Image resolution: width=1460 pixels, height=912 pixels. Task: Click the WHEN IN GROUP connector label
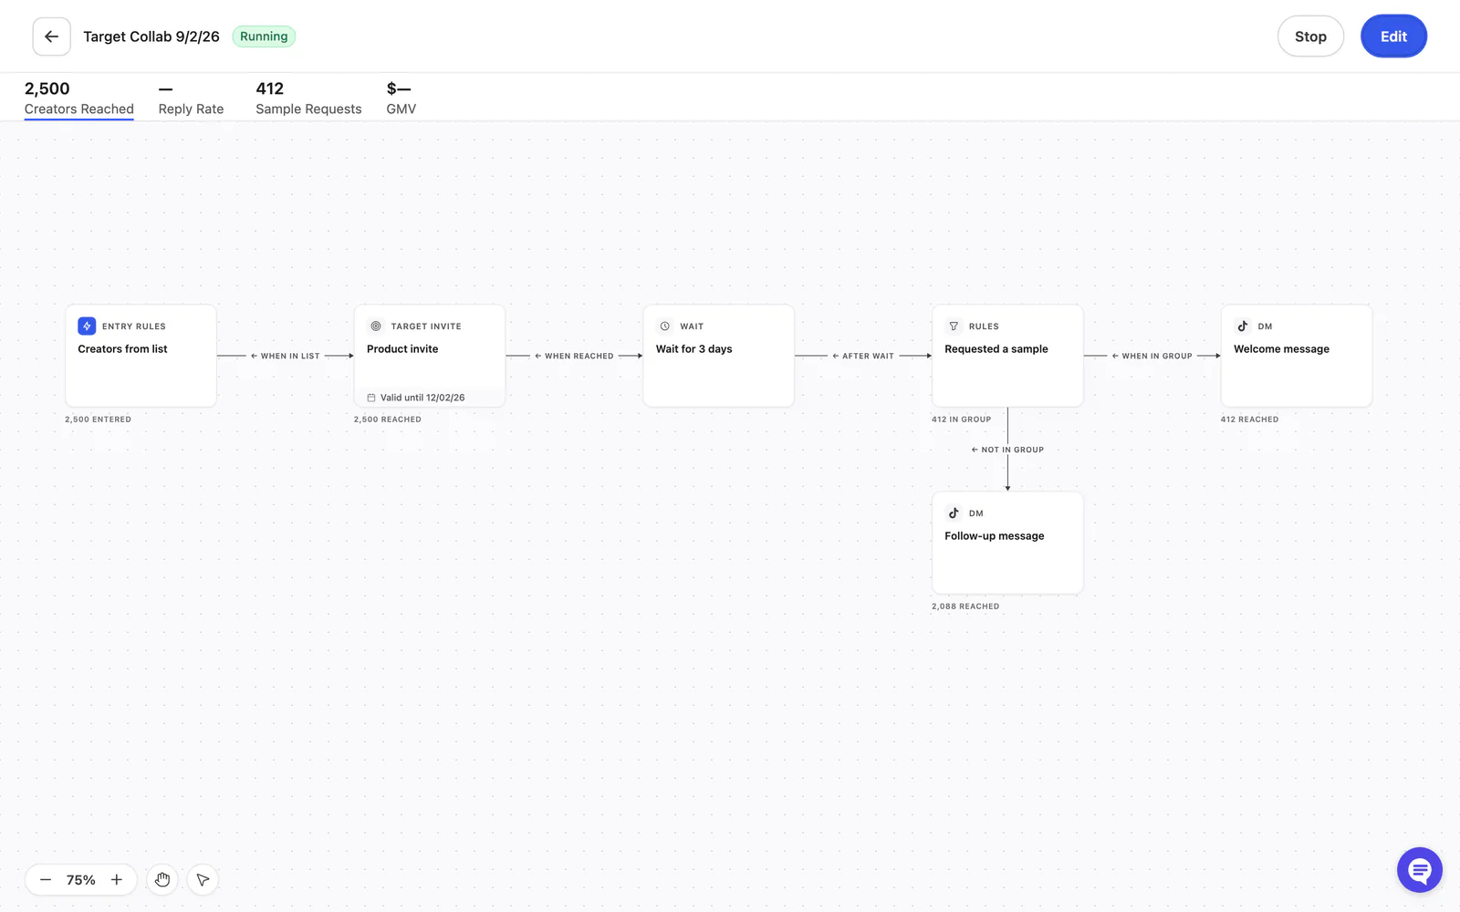[1152, 356]
